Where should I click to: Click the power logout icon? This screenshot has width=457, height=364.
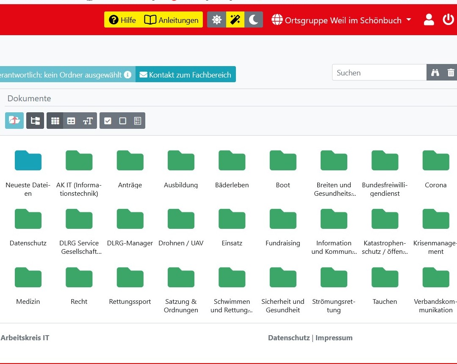click(448, 20)
